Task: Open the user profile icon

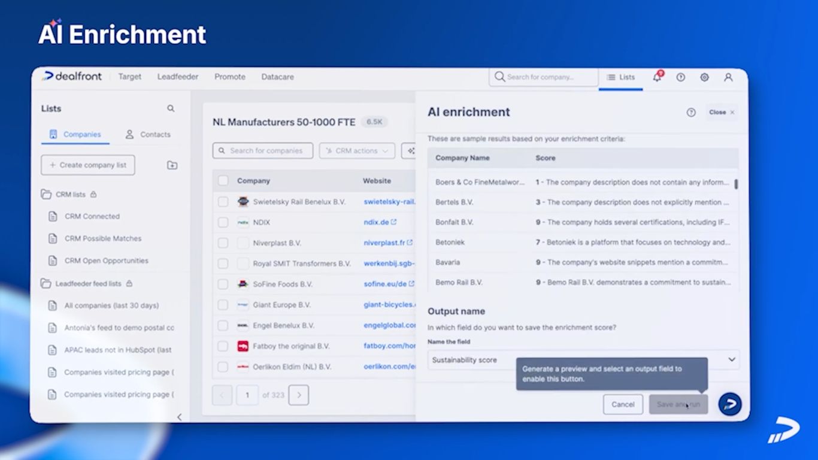Action: tap(728, 77)
